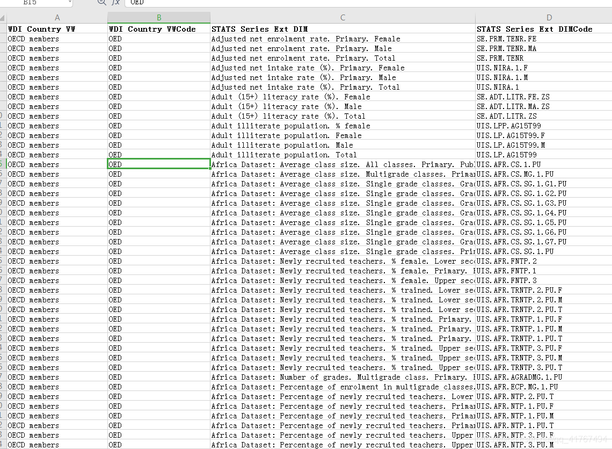The width and height of the screenshot is (612, 449).
Task: Click the code cell SE.ADT.LITR.FE.ZS
Action: [544, 97]
